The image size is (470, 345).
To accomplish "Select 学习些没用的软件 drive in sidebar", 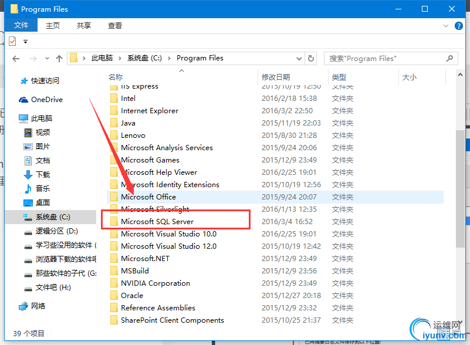I will pos(60,245).
